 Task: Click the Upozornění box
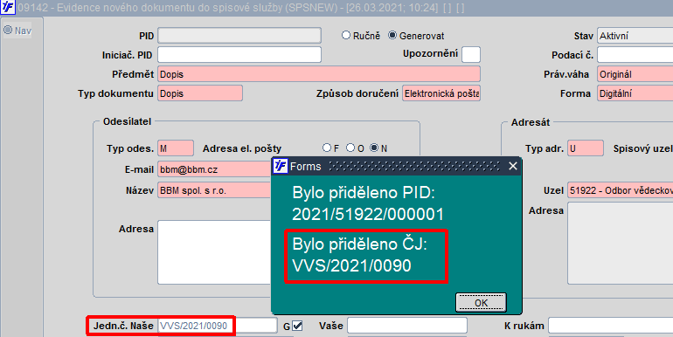(471, 54)
